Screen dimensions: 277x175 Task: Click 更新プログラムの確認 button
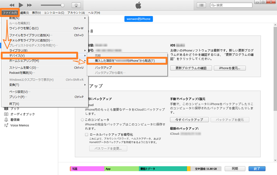(x=191, y=68)
